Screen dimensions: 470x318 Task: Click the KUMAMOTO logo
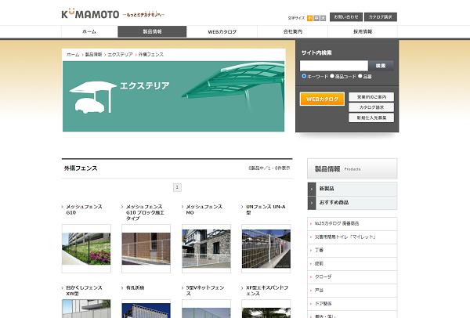pos(90,14)
